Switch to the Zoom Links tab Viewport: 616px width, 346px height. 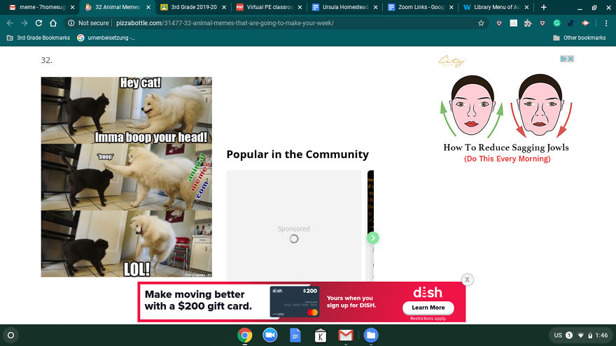tap(420, 7)
